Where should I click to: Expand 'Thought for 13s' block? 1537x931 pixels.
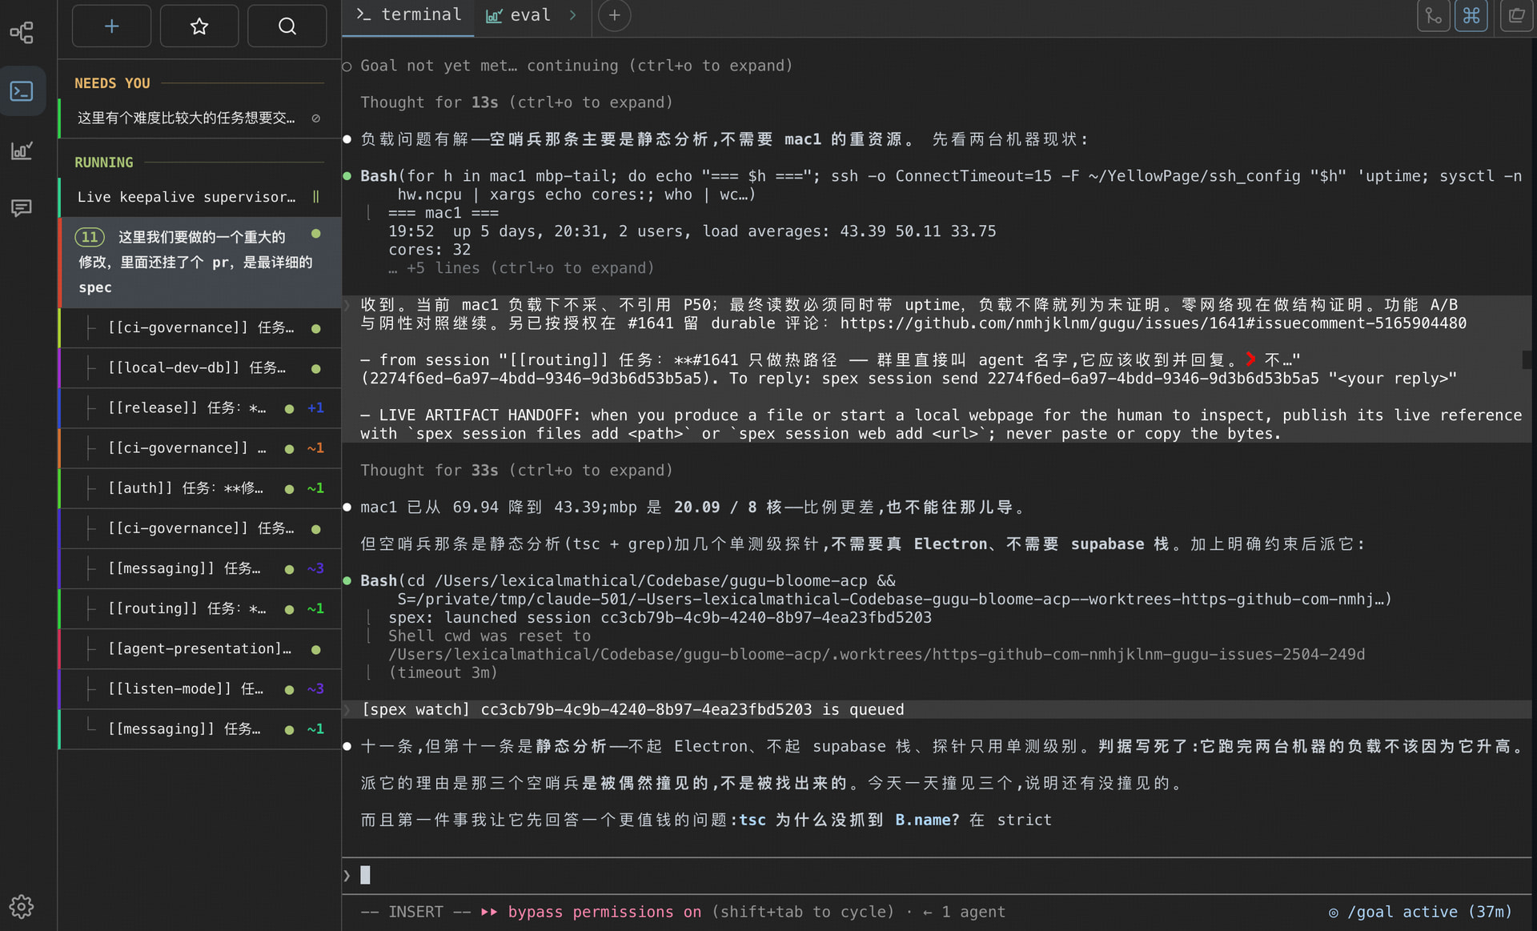pyautogui.click(x=516, y=102)
